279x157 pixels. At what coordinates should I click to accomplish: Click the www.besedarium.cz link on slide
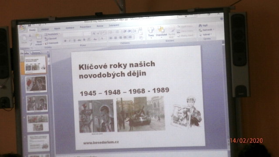tap(101, 143)
